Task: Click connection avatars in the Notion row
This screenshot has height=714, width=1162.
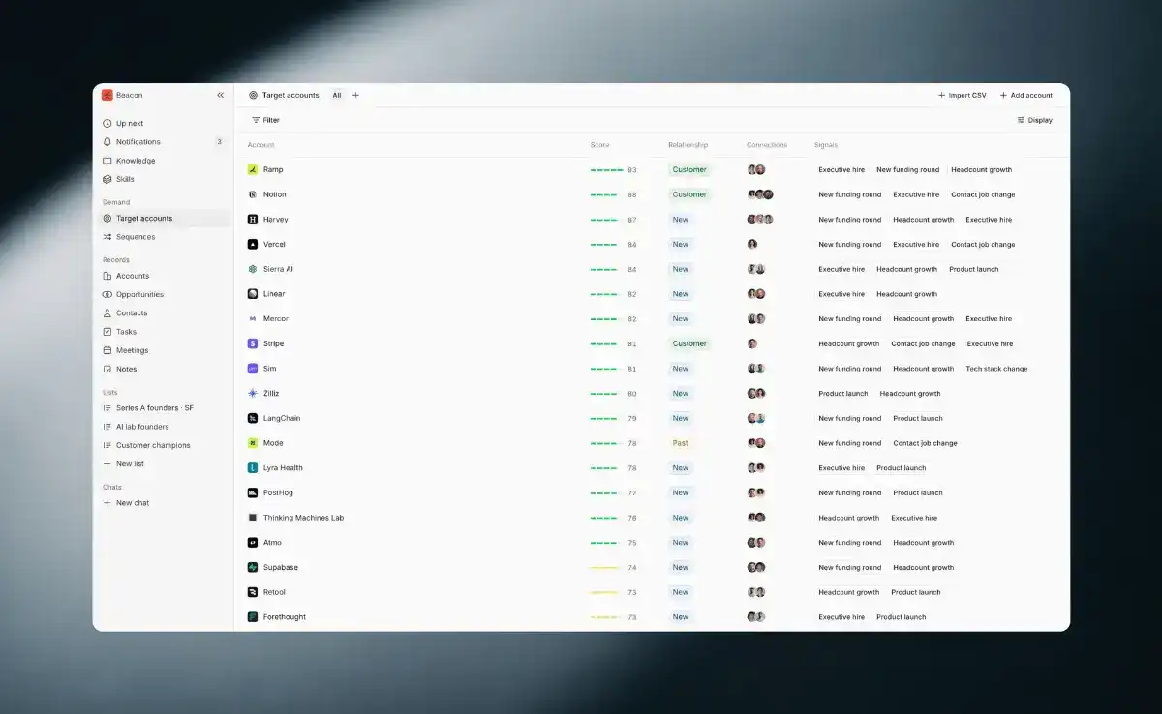Action: 760,194
